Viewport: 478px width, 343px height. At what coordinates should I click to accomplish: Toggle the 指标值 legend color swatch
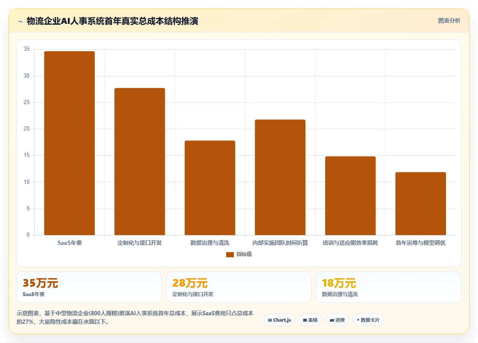pos(230,254)
